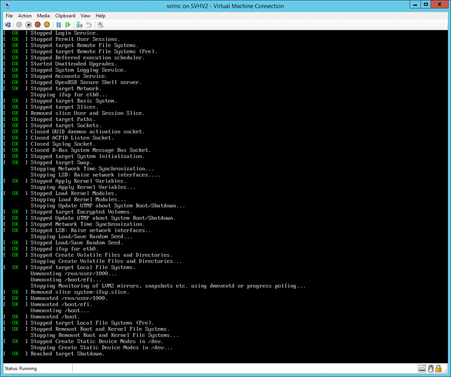Open the Media menu
Image resolution: width=451 pixels, height=377 pixels.
(43, 16)
